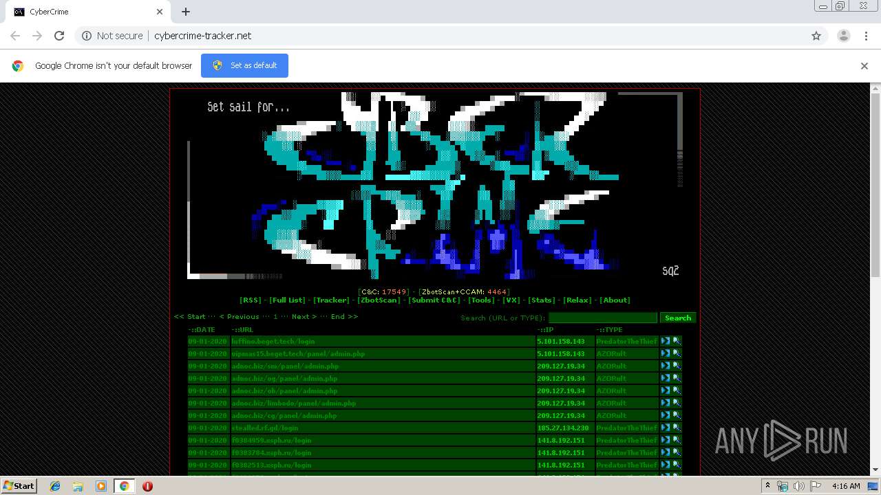881x495 pixels.
Task: Go to the 'Next >' page link
Action: (304, 316)
